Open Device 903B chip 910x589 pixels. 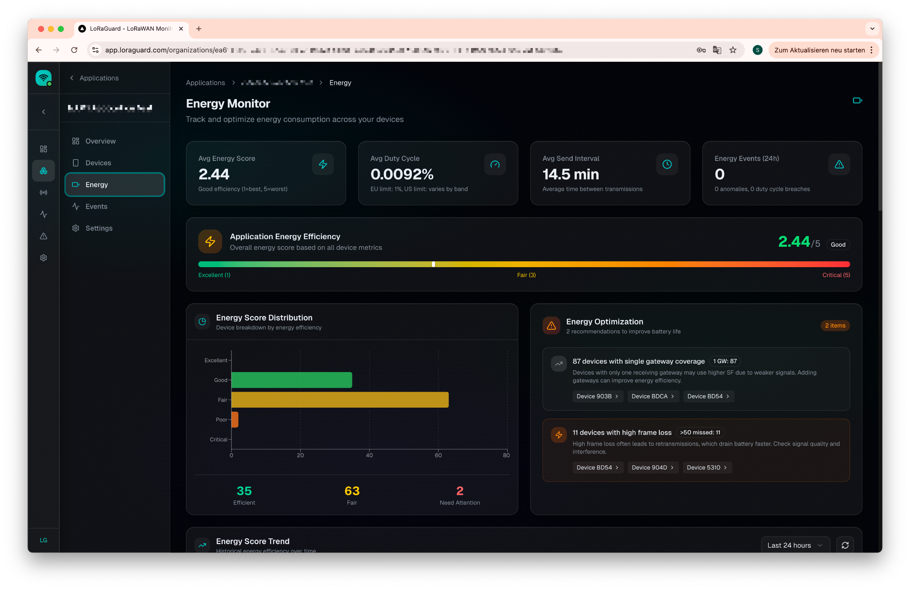point(597,396)
